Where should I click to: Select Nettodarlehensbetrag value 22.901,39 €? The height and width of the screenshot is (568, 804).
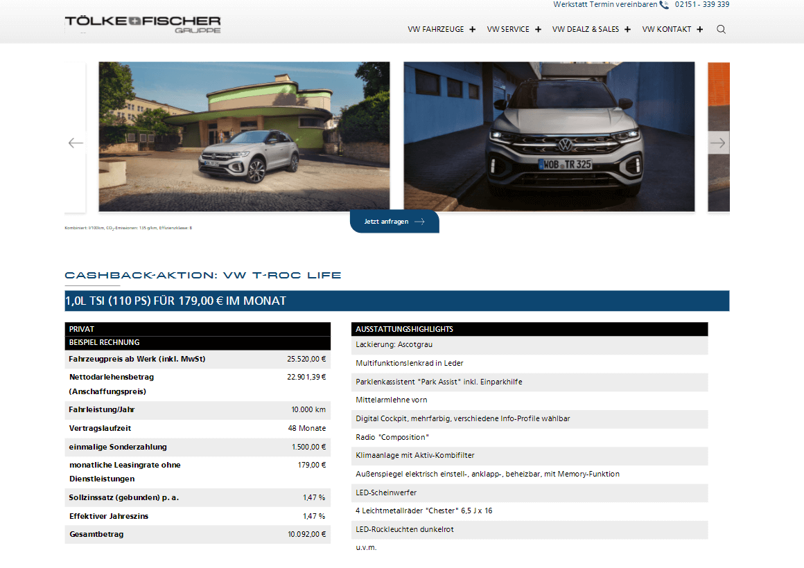pos(306,377)
